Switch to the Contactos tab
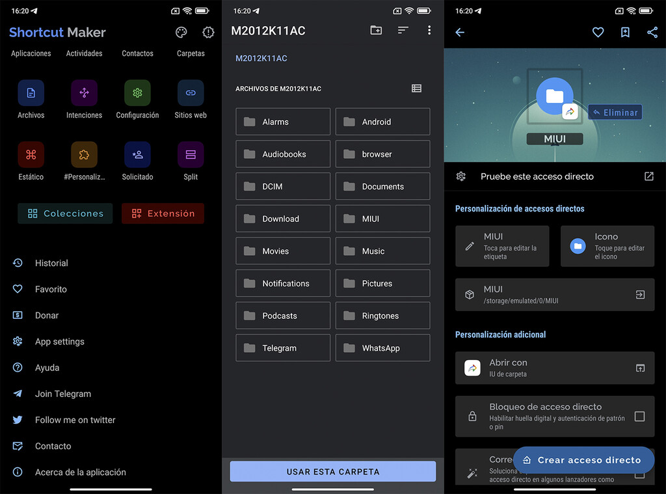The height and width of the screenshot is (494, 666). [x=137, y=53]
